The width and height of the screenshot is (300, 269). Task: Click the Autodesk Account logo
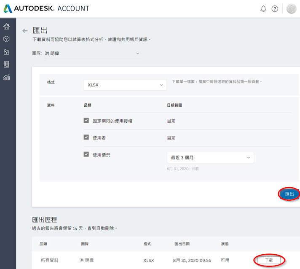point(46,8)
